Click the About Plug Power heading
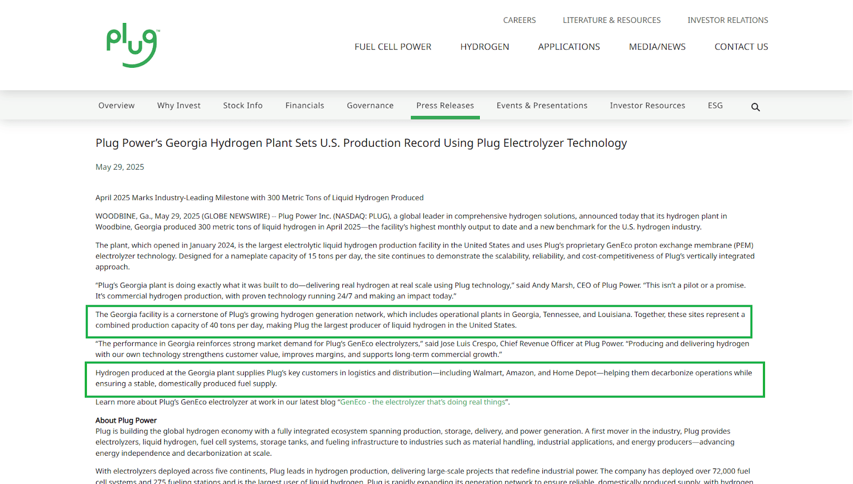853x484 pixels. click(126, 420)
